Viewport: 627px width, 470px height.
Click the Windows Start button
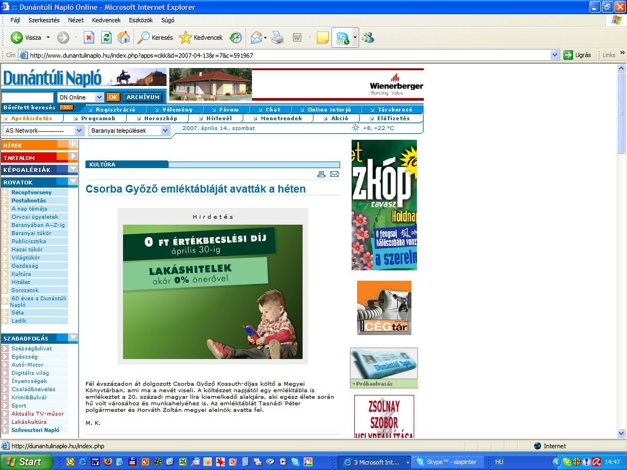pyautogui.click(x=26, y=462)
